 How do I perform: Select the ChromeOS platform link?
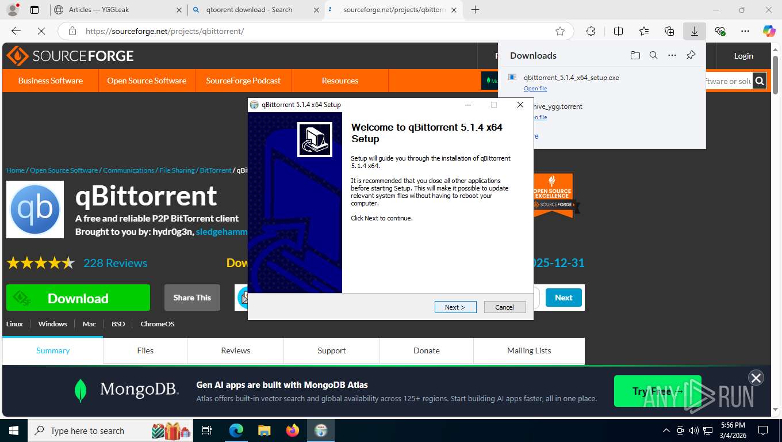(158, 324)
